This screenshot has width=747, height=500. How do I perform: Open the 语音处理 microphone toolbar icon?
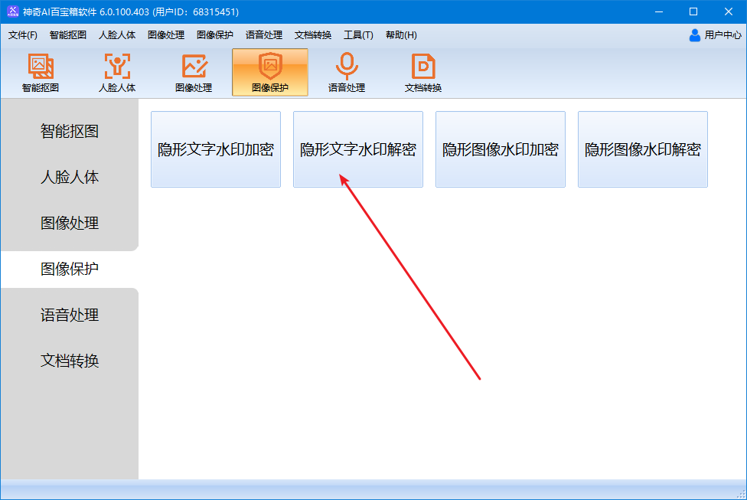347,73
